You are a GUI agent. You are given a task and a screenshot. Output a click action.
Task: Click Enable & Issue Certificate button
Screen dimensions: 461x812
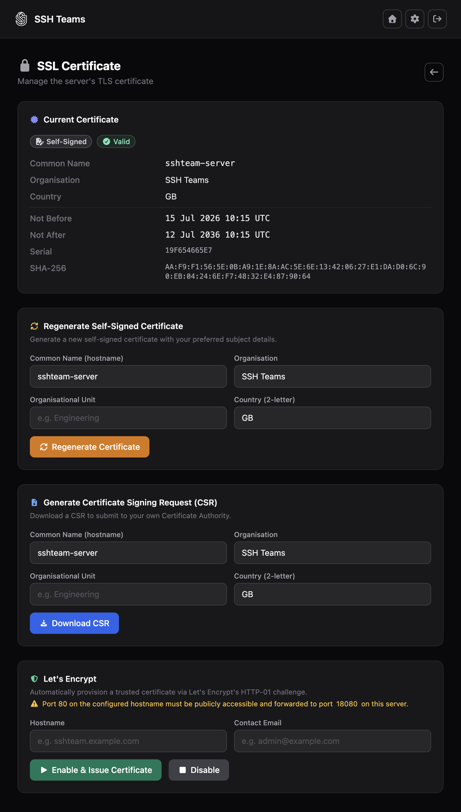tap(96, 770)
